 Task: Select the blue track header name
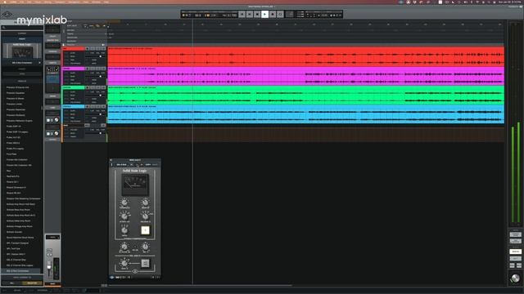coord(73,106)
